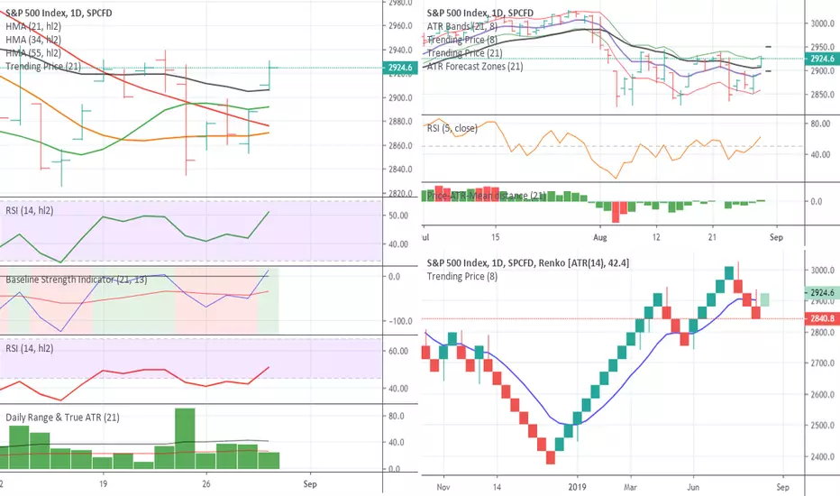
Task: Click the 2924.6 price tag on top-right chart
Action: click(822, 59)
